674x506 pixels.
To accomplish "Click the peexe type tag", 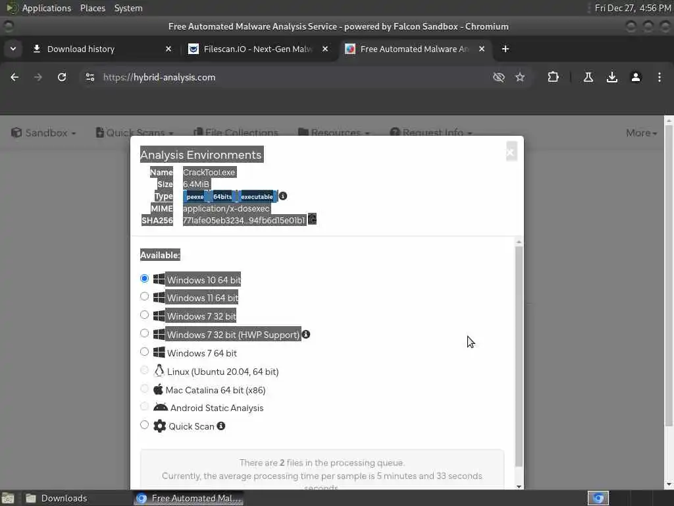I will 195,196.
